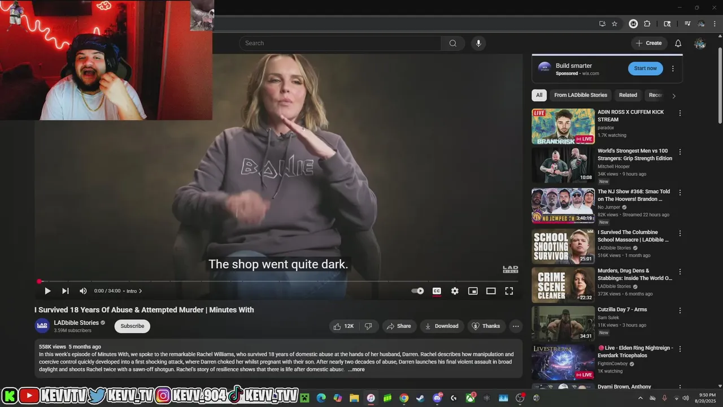Open Adin Ross X Cuffem live thumbnail

[x=563, y=127]
